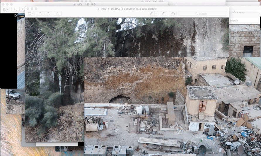Click the horizontal scrollbar below the tree photo
261x156 pixels.
tap(57, 144)
